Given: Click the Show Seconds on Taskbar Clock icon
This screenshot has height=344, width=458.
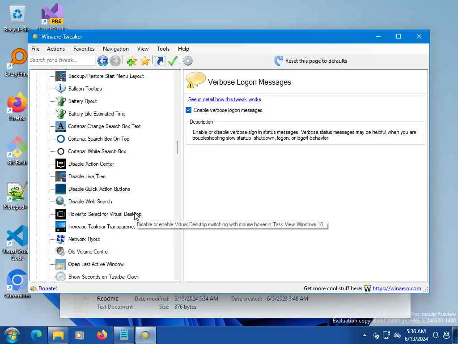Looking at the screenshot, I should pyautogui.click(x=61, y=277).
